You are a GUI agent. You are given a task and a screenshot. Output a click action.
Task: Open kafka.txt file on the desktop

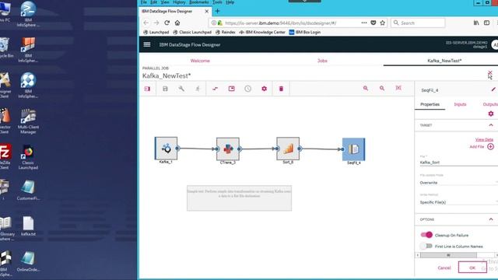(x=28, y=226)
